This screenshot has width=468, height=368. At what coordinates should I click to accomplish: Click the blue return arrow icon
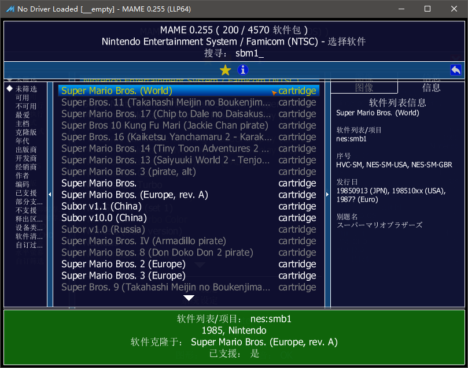point(455,70)
